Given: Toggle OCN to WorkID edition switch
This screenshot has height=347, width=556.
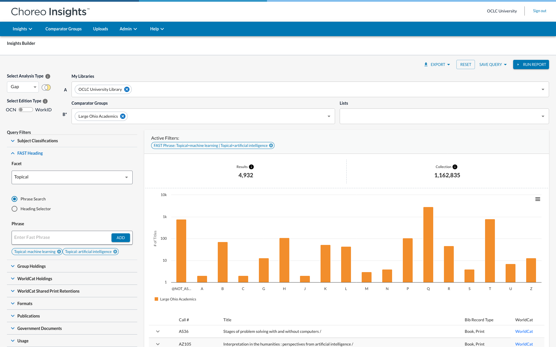Looking at the screenshot, I should pyautogui.click(x=25, y=110).
